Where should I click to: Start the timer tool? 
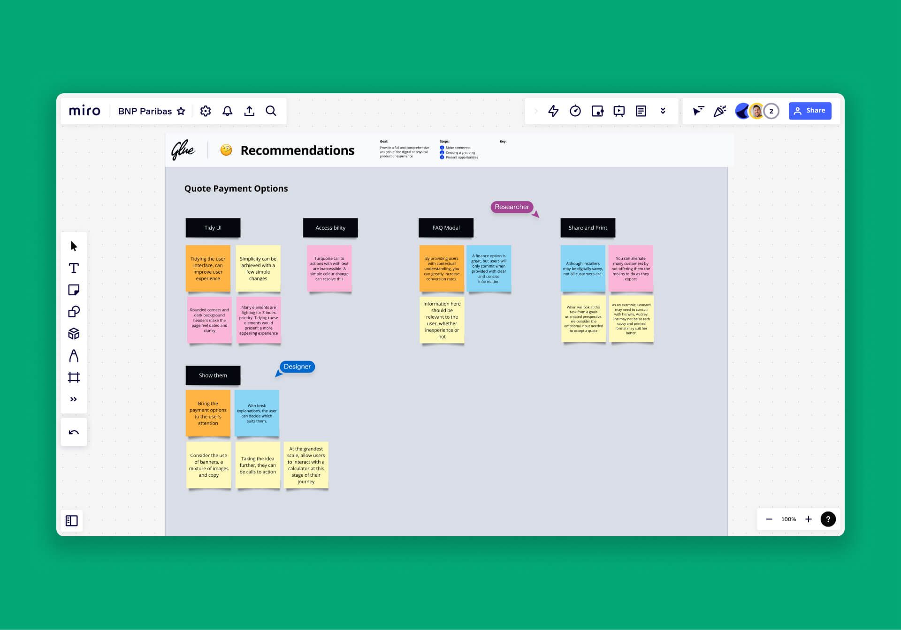pyautogui.click(x=575, y=111)
